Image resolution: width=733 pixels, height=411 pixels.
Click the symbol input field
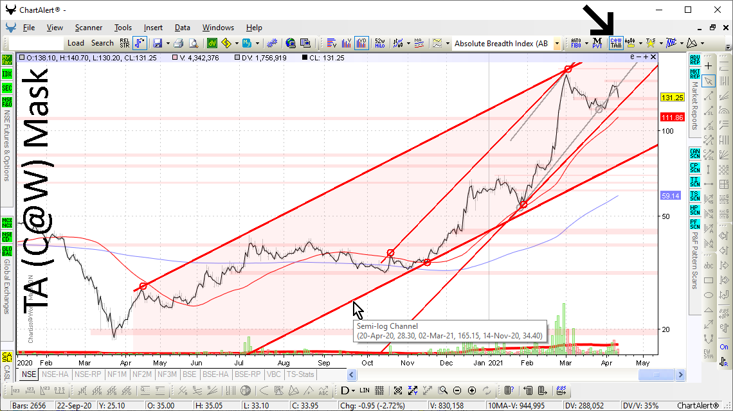tap(36, 43)
